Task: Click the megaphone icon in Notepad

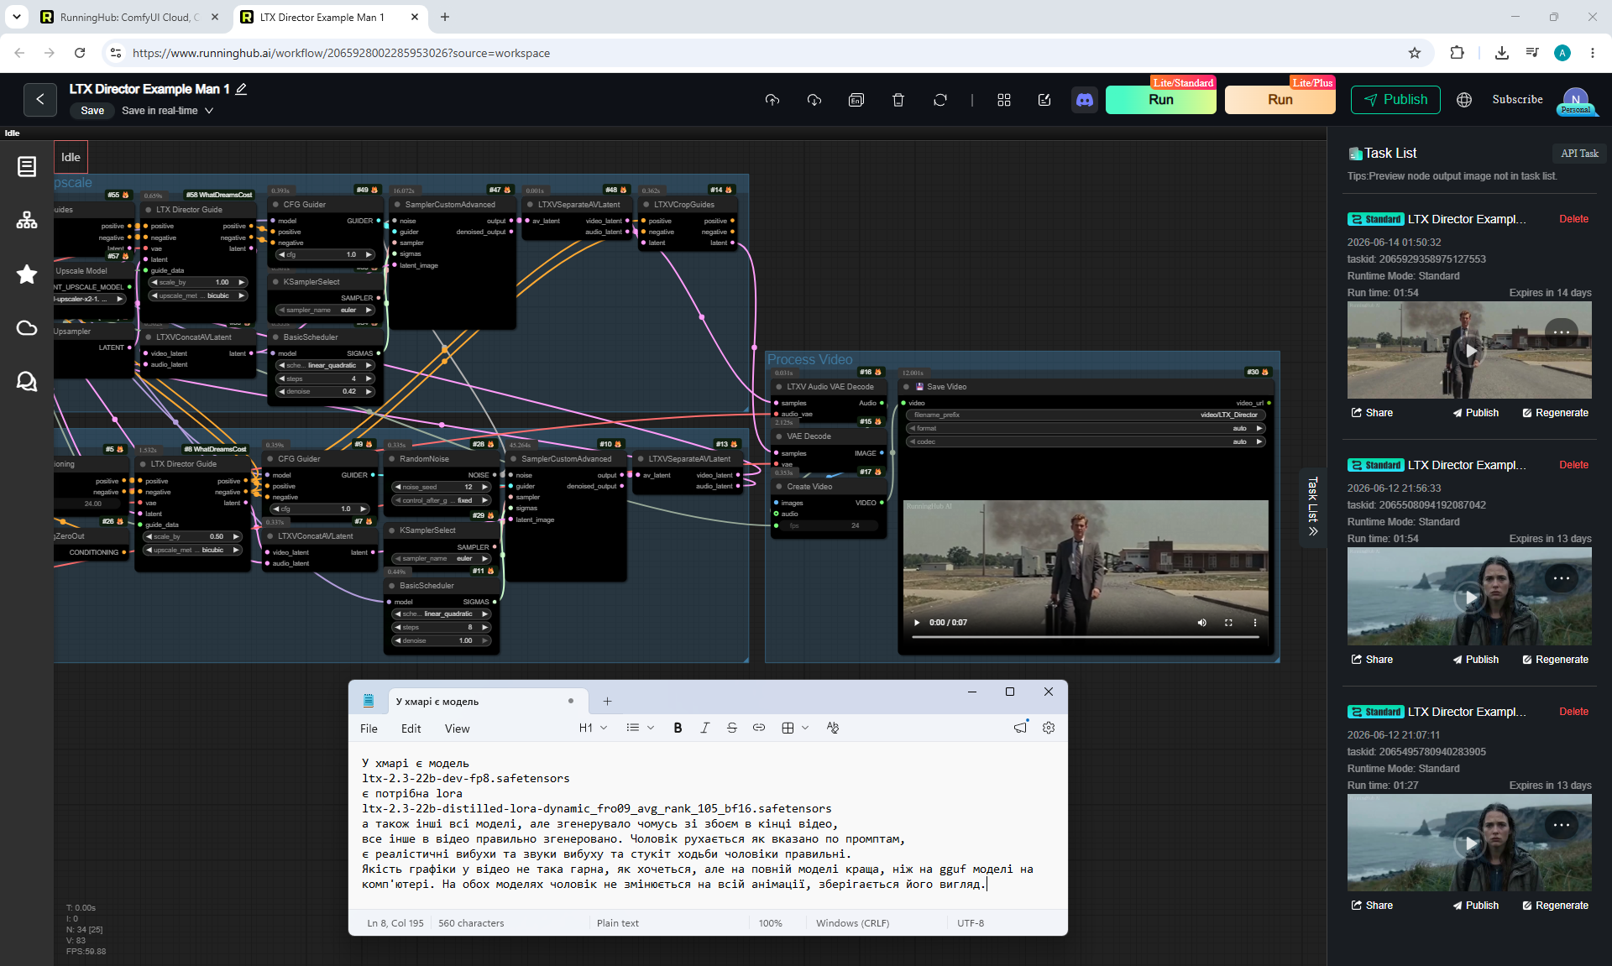Action: coord(1020,728)
